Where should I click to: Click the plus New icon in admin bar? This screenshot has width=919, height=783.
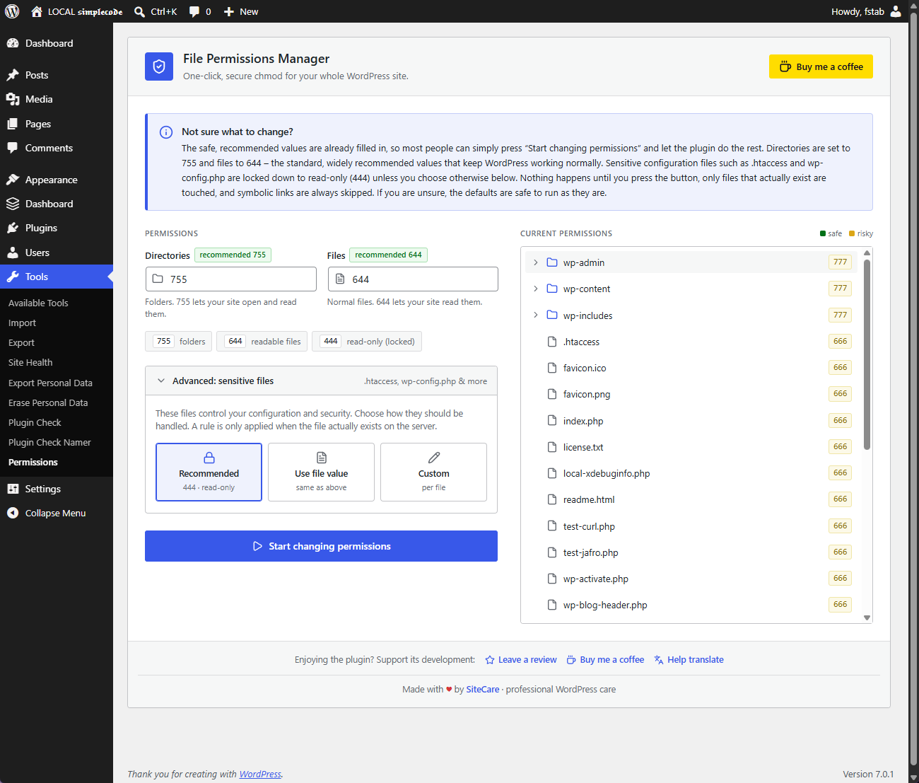point(229,11)
